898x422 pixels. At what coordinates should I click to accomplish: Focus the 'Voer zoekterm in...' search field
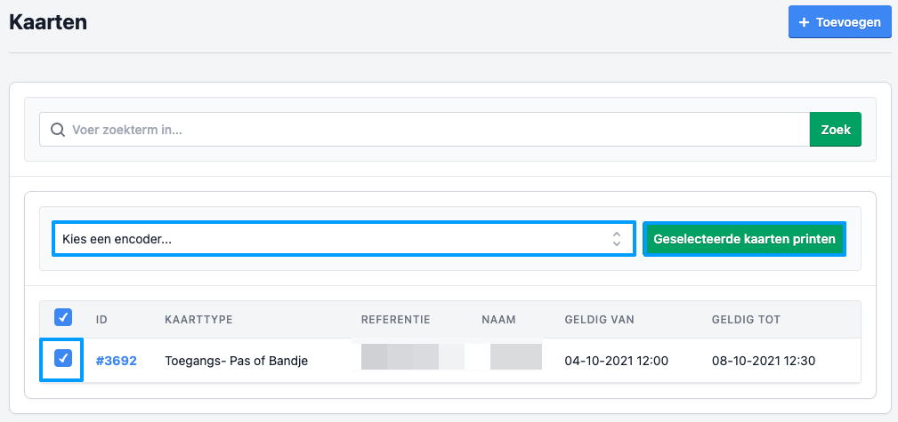point(425,129)
